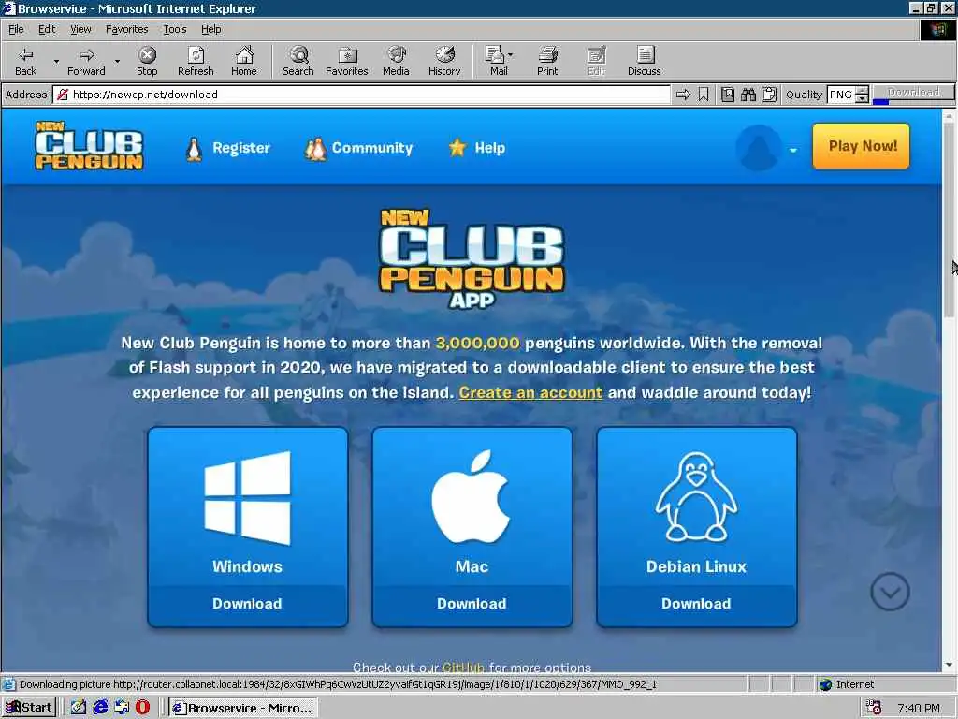Screen dimensions: 958x719
Task: Expand the account dropdown arrow next to the avatar
Action: click(793, 151)
